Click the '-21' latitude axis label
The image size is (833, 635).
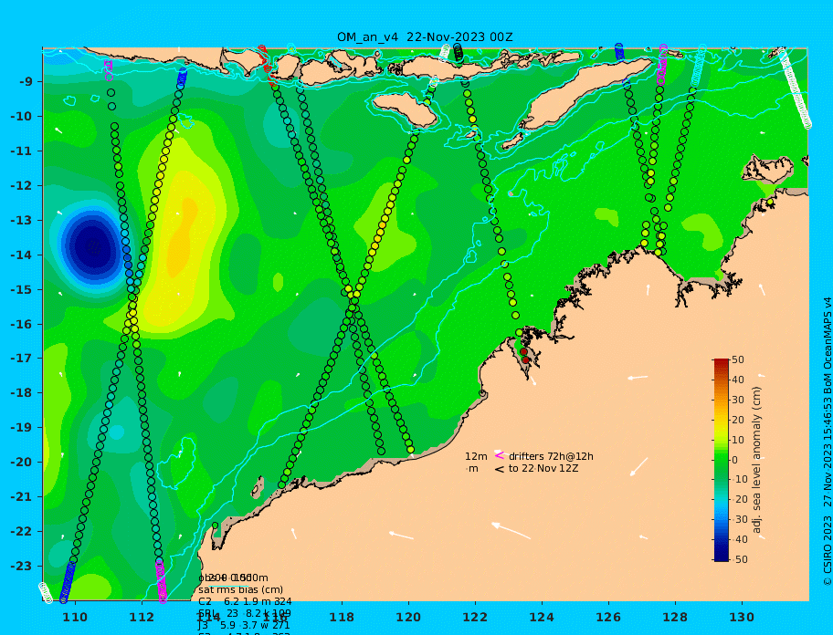(x=22, y=497)
